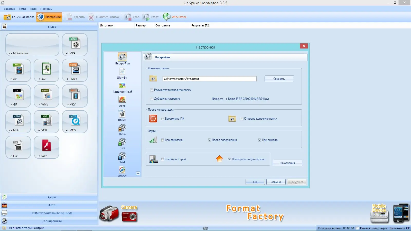Open H264 settings in the dialog sidebar
Screen dimensions: 411x231
point(122,129)
